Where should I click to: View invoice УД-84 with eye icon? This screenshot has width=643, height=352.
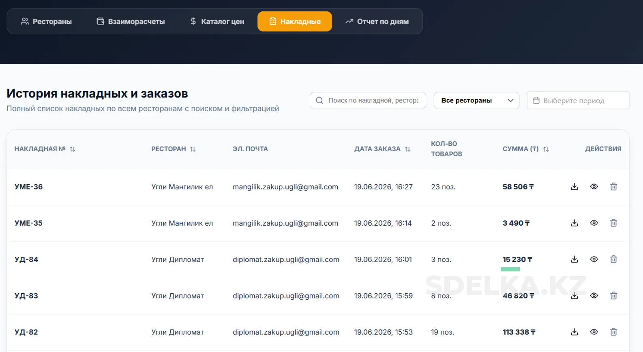click(x=594, y=259)
